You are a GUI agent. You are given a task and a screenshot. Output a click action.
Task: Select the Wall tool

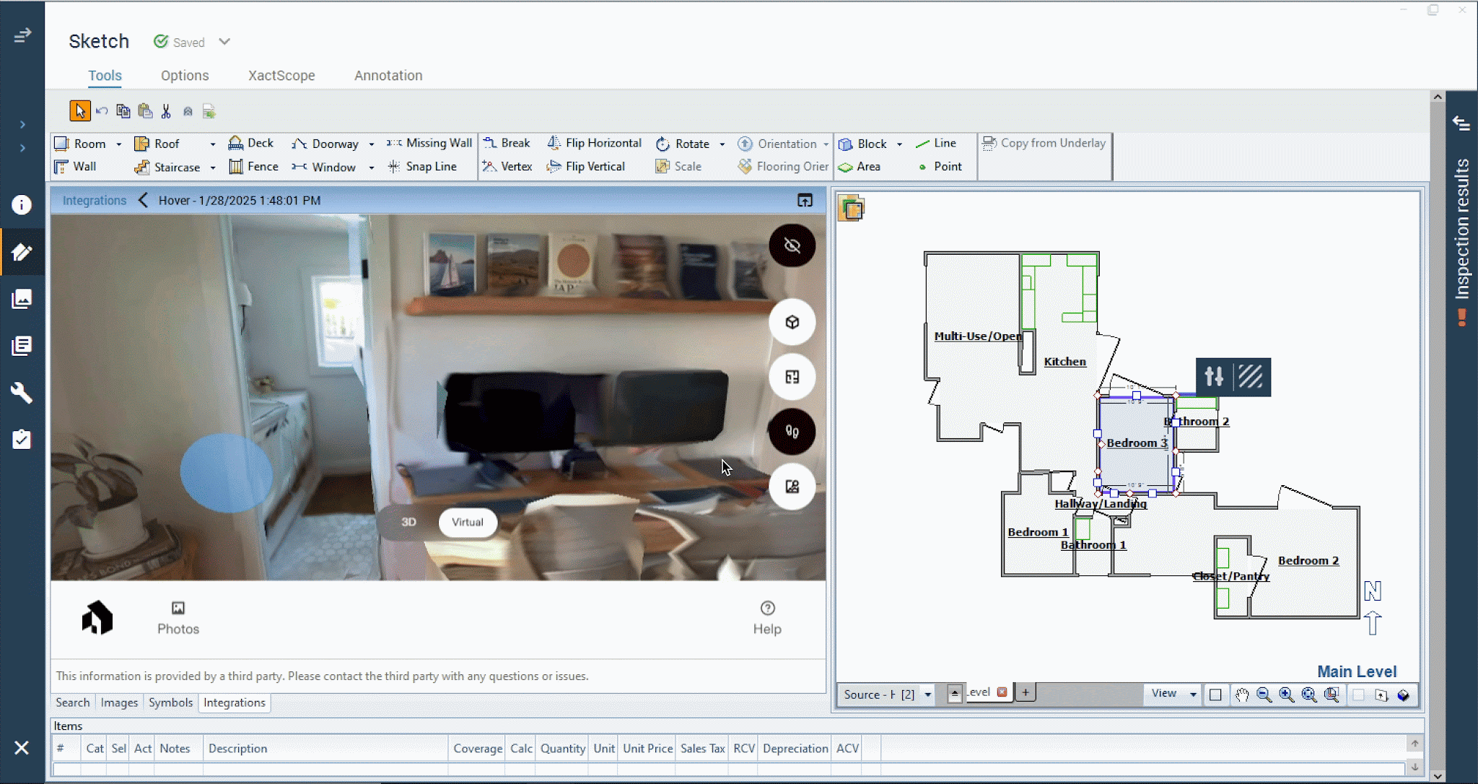tap(76, 167)
